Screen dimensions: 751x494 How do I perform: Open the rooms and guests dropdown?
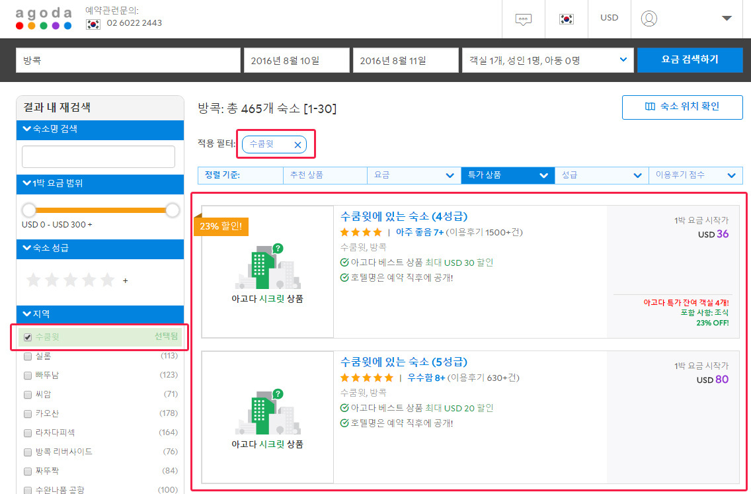point(547,60)
